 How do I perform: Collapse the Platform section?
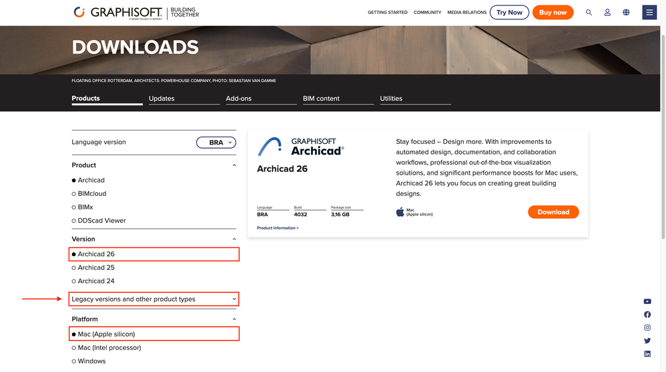[234, 319]
